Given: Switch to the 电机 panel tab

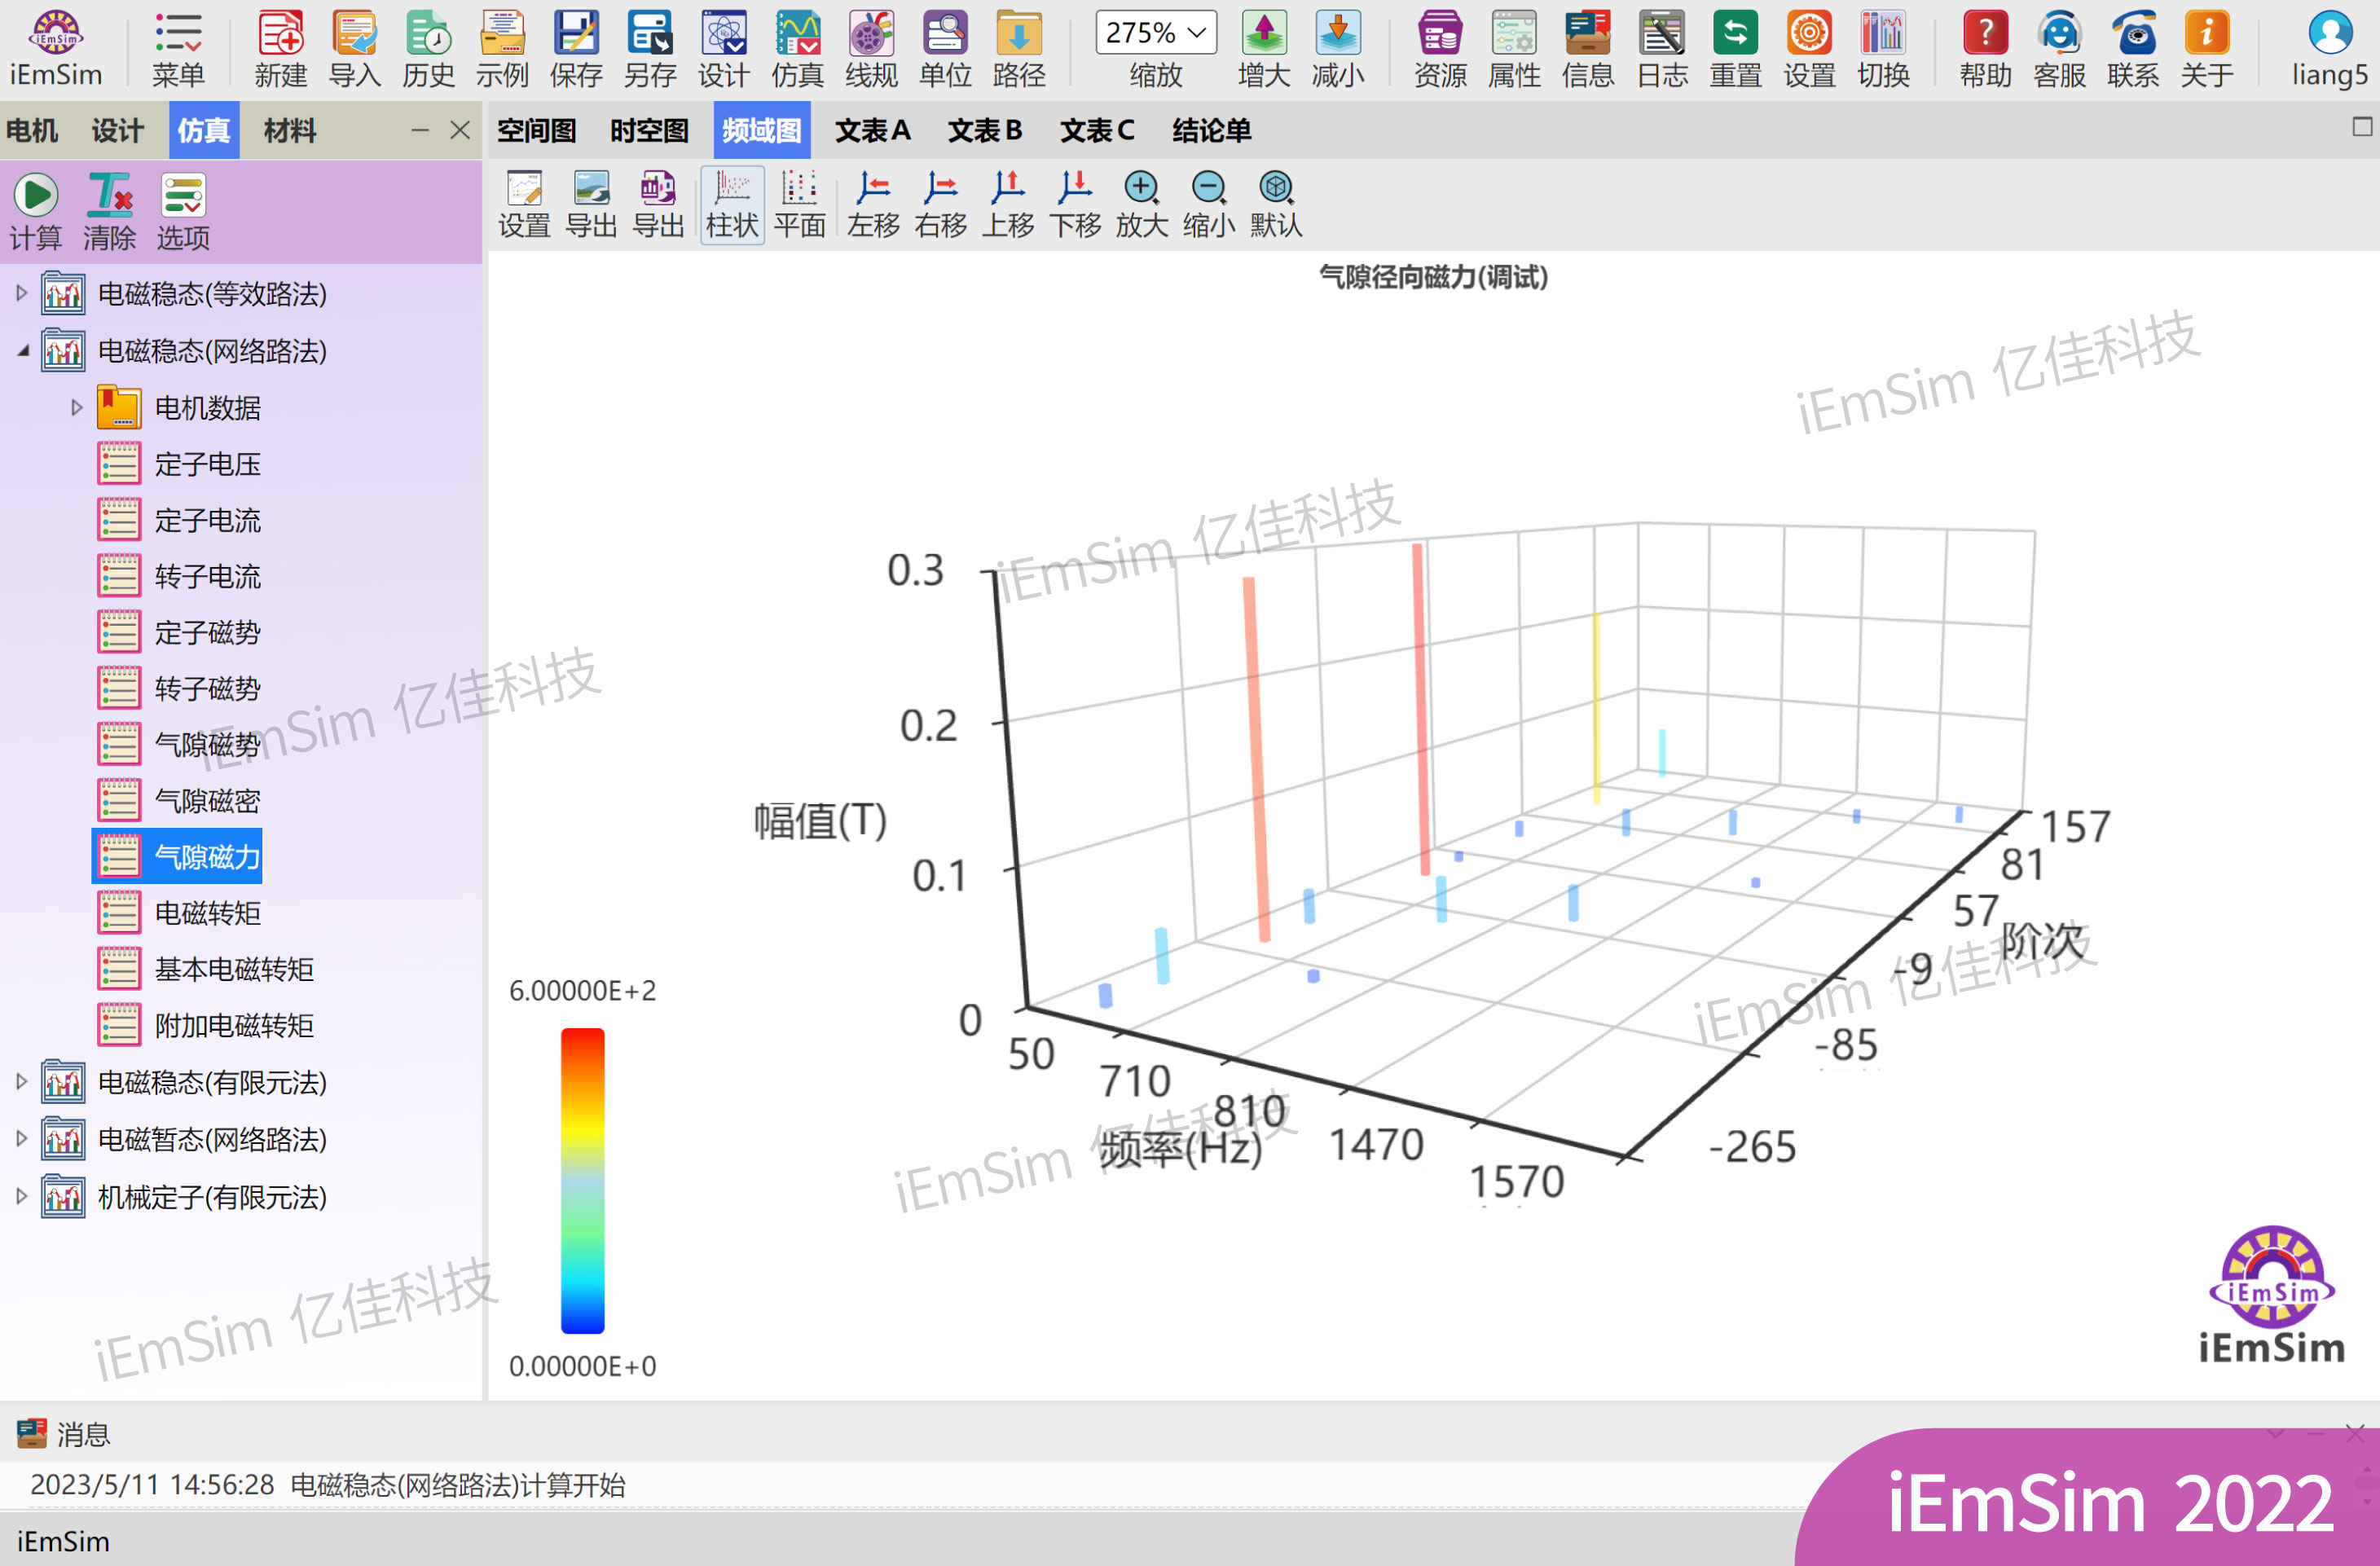Looking at the screenshot, I should point(32,130).
